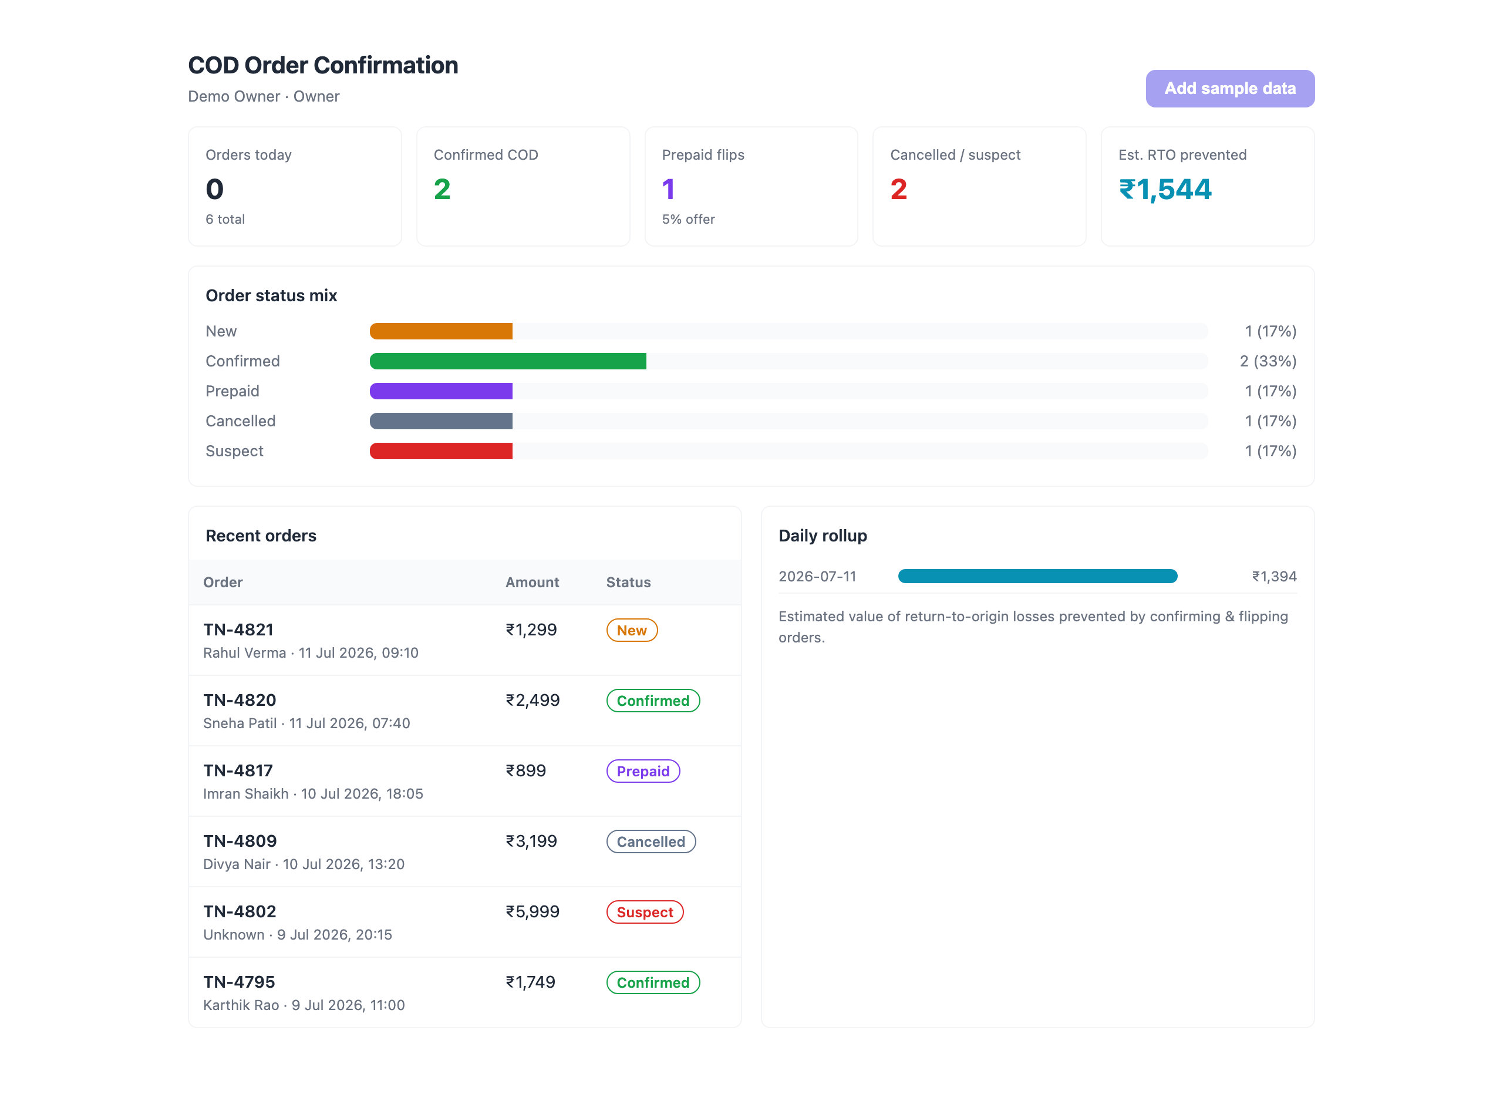This screenshot has height=1104, width=1503.
Task: Click the 2 (33%) Confirmed count
Action: coord(1268,361)
